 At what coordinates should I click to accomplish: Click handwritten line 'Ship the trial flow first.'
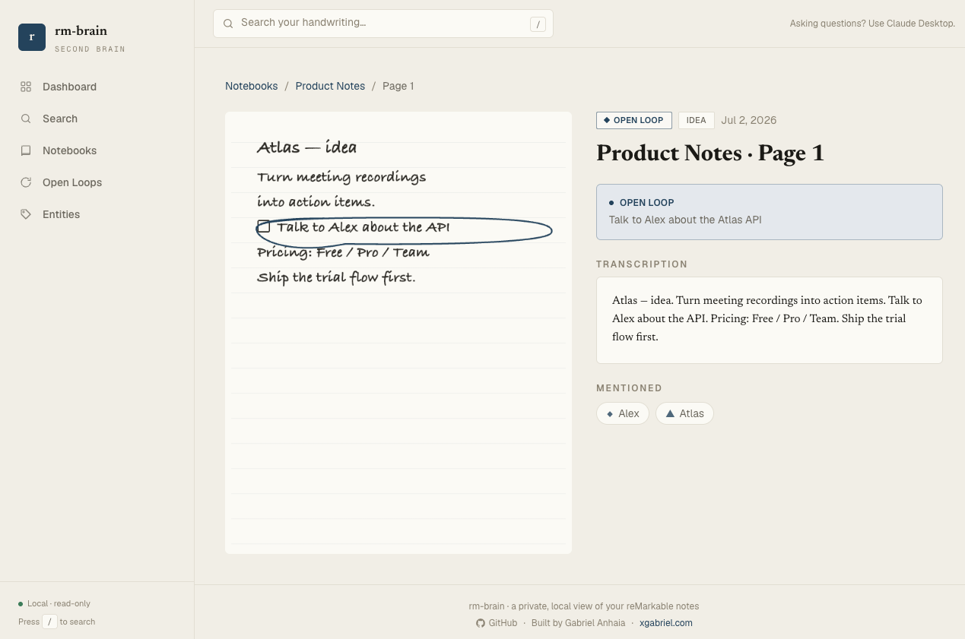(x=336, y=277)
